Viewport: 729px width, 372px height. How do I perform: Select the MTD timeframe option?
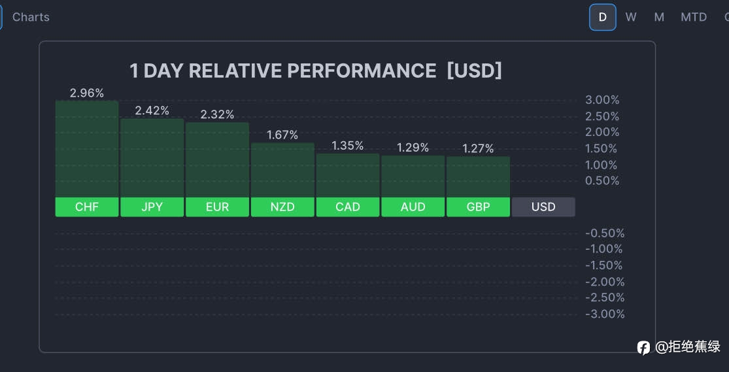point(694,17)
